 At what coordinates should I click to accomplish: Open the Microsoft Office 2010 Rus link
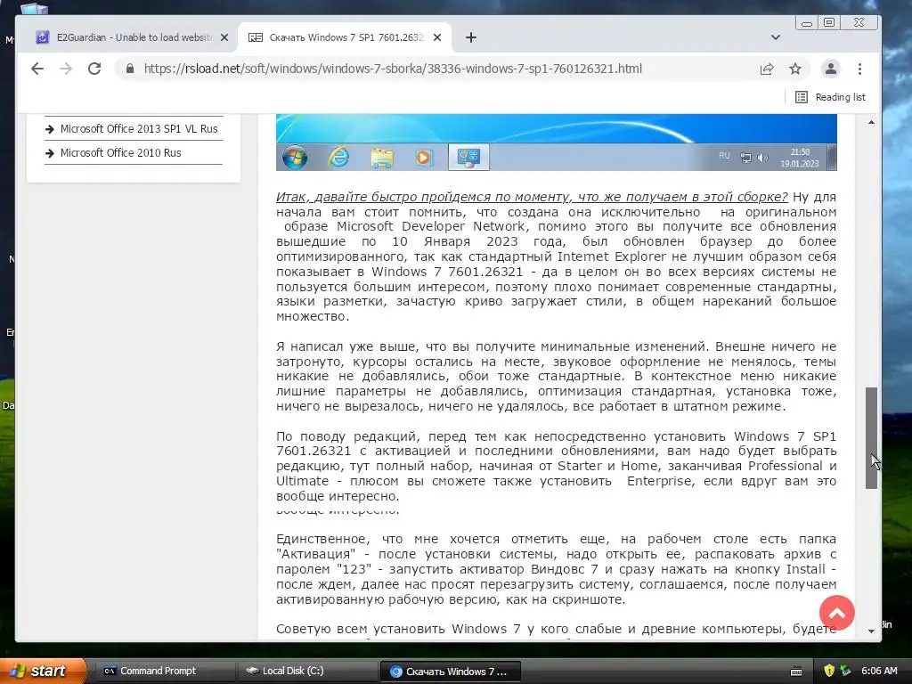[120, 153]
